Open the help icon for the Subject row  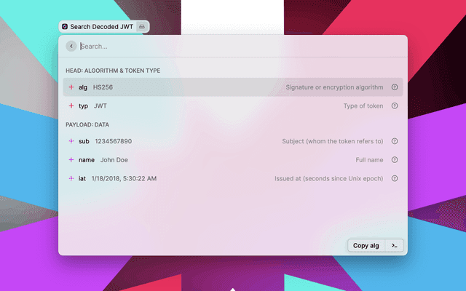(395, 141)
